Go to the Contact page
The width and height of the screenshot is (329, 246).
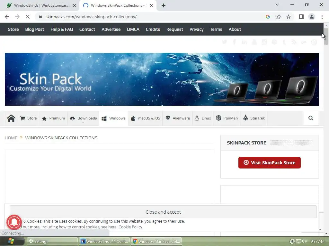tap(87, 29)
